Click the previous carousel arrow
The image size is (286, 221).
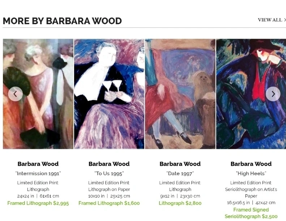15,94
